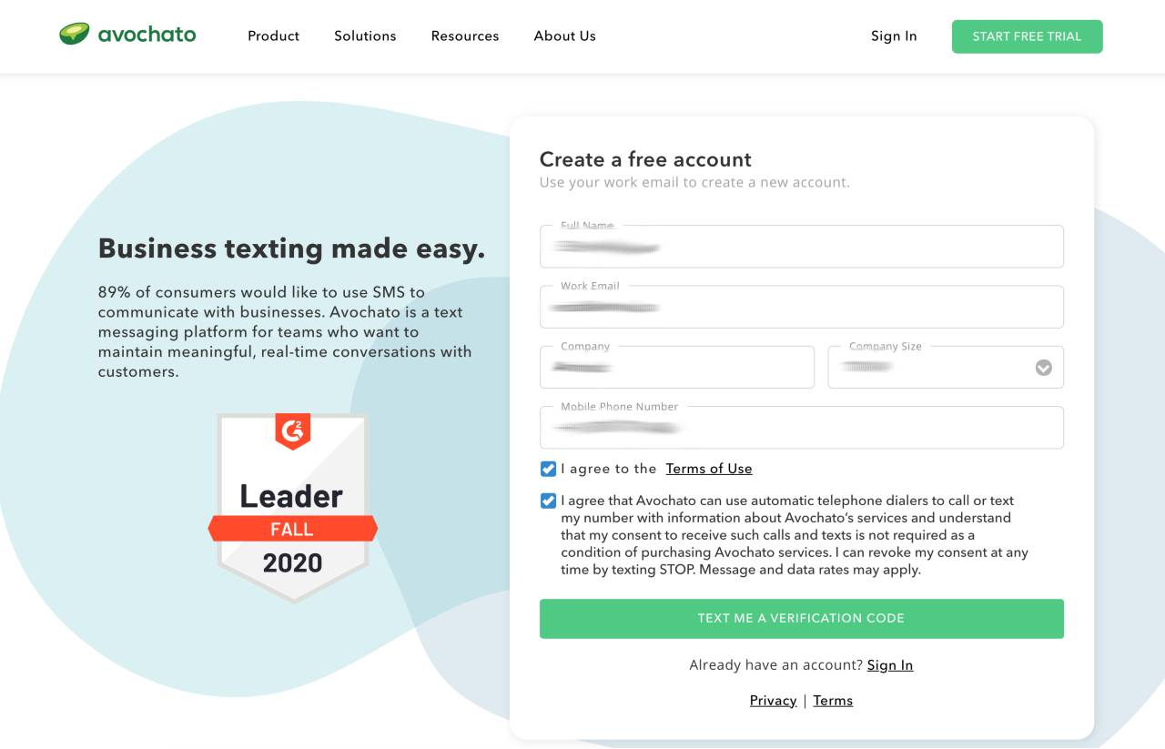This screenshot has width=1165, height=749.
Task: Click Sign In in the header
Action: [894, 36]
